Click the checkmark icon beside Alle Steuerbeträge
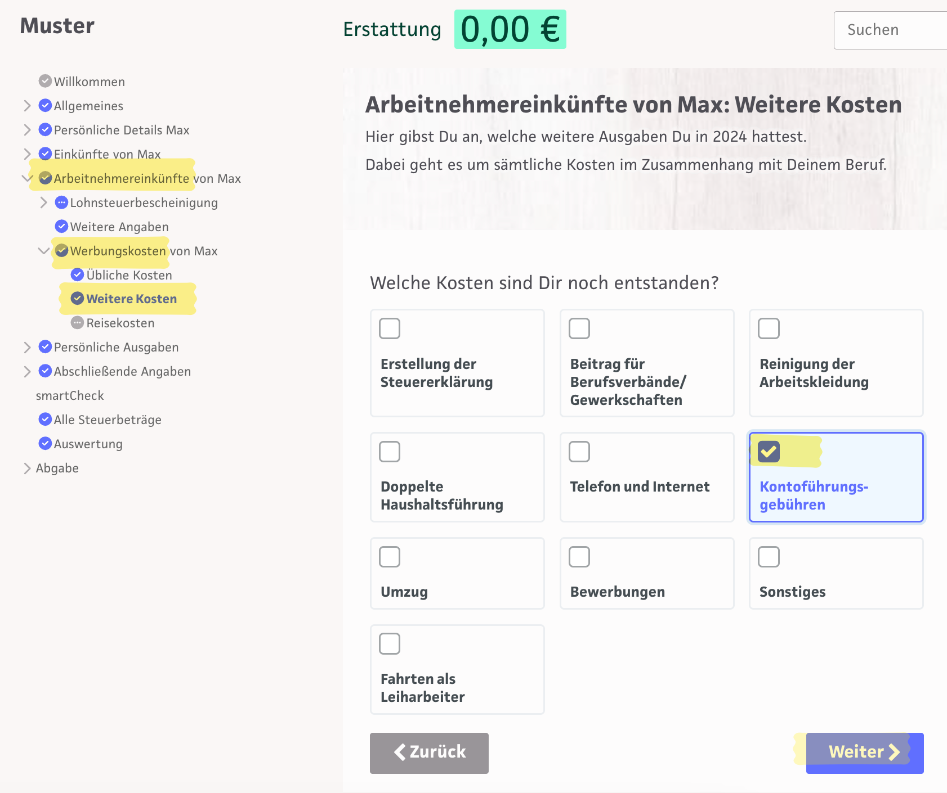The width and height of the screenshot is (947, 793). [x=45, y=420]
